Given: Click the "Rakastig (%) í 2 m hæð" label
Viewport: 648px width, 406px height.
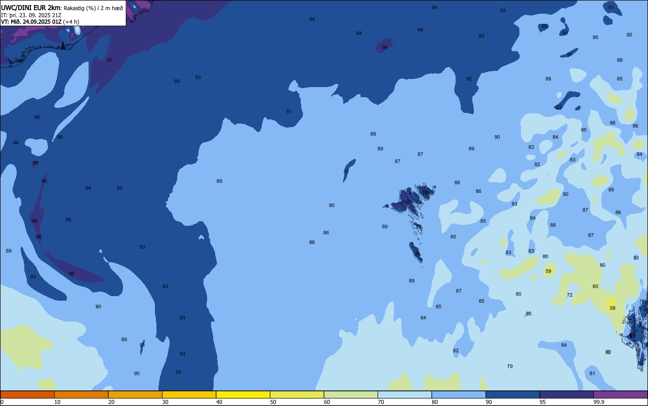Looking at the screenshot, I should click(x=93, y=8).
